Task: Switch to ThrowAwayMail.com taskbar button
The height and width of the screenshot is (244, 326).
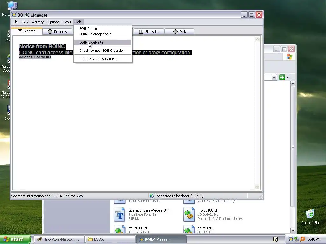Action: pos(59,240)
